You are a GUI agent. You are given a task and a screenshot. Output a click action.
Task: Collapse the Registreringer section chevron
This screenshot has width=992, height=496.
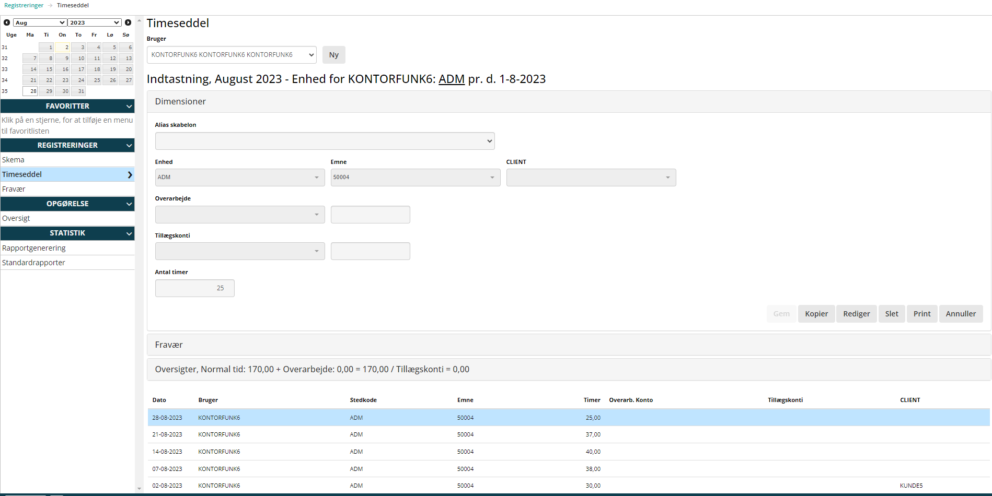click(129, 146)
